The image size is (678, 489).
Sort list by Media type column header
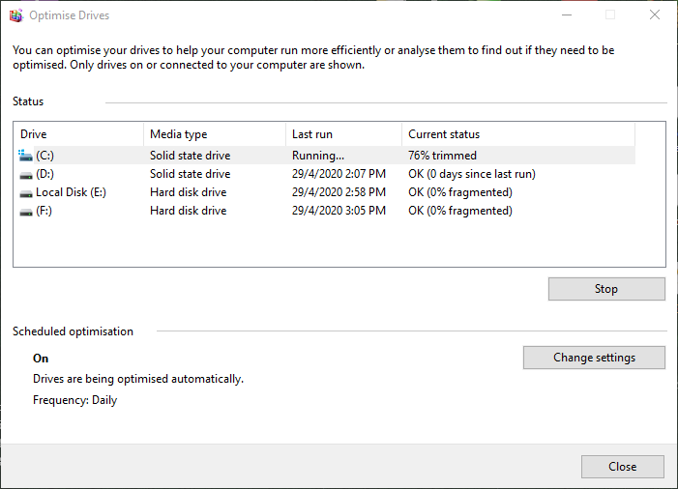click(214, 134)
